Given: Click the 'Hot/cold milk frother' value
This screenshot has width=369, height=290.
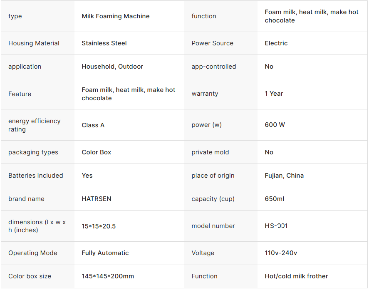Looking at the screenshot, I should tap(296, 276).
